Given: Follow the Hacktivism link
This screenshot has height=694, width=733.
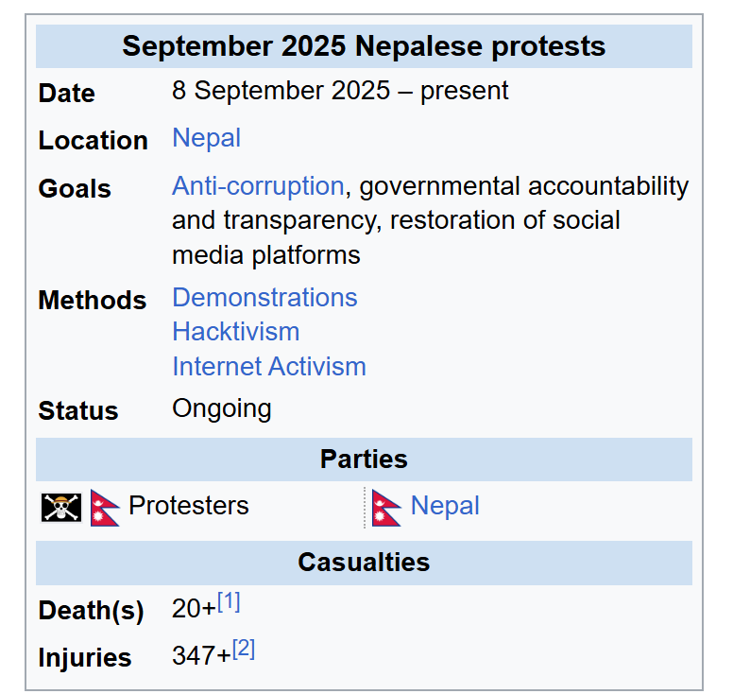Looking at the screenshot, I should click(x=235, y=332).
